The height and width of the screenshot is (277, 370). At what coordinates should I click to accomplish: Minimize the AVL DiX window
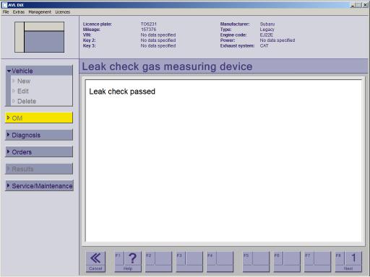pyautogui.click(x=353, y=5)
